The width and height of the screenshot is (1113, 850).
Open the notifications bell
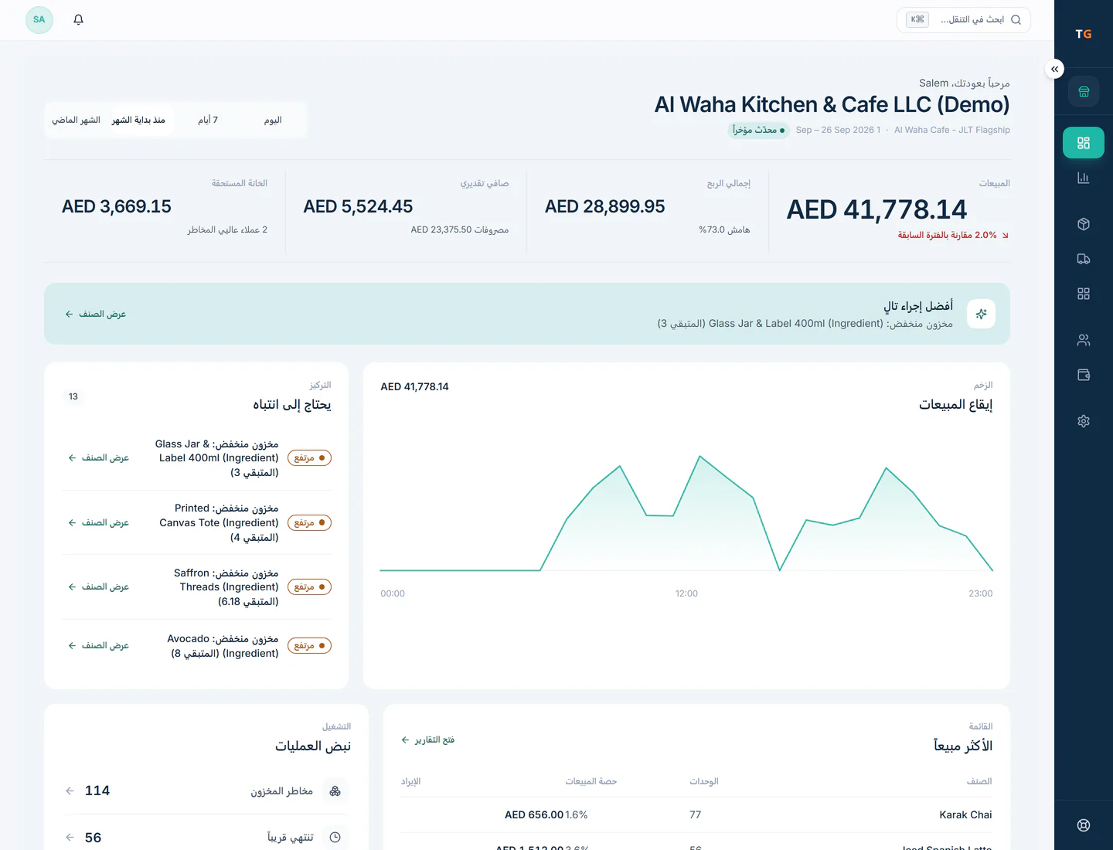78,19
